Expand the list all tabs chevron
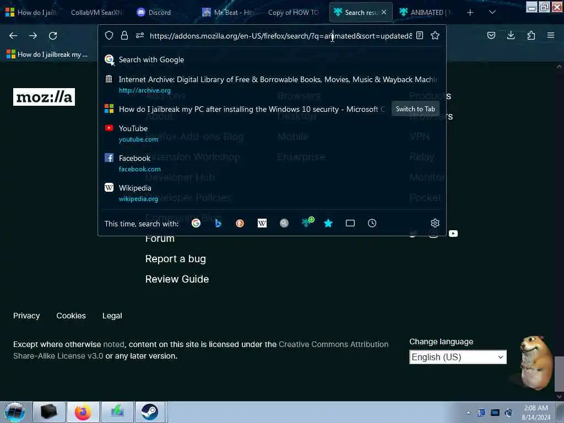The height and width of the screenshot is (423, 564). 492,12
